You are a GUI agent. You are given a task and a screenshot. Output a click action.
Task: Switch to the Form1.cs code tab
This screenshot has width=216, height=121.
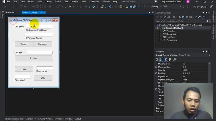tap(10, 13)
